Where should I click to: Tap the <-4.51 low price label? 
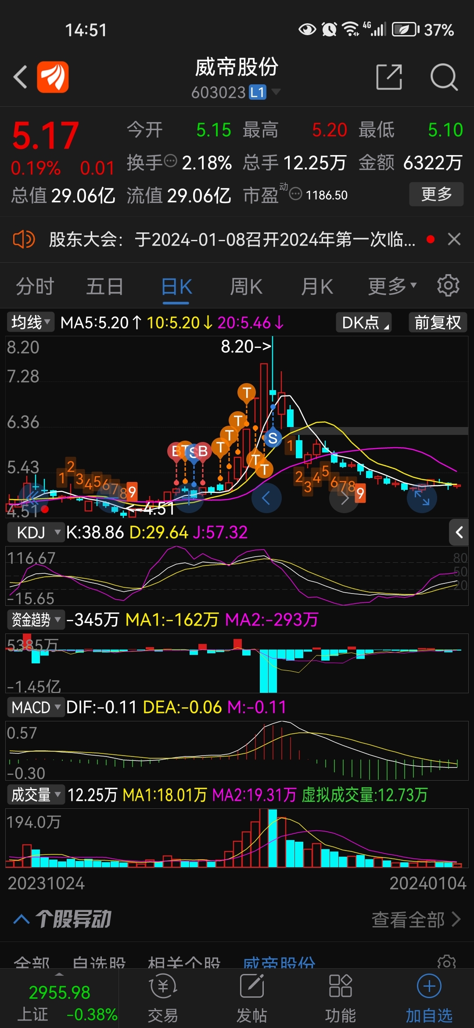(x=150, y=509)
